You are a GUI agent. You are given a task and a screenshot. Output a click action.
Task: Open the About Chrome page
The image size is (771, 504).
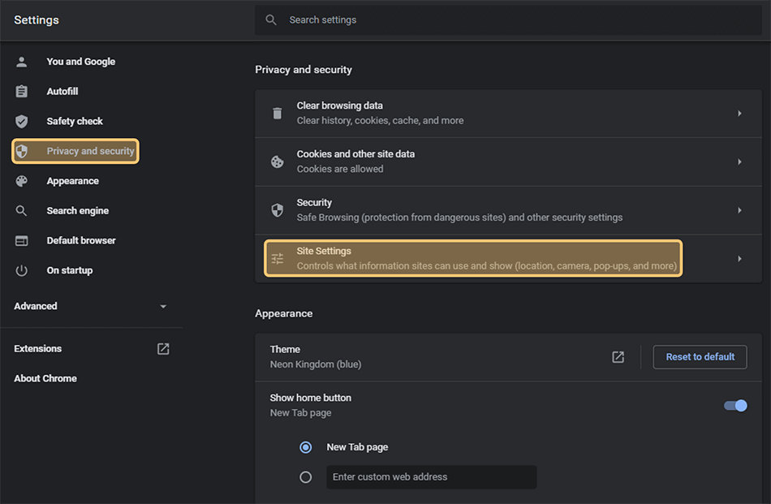pos(45,379)
